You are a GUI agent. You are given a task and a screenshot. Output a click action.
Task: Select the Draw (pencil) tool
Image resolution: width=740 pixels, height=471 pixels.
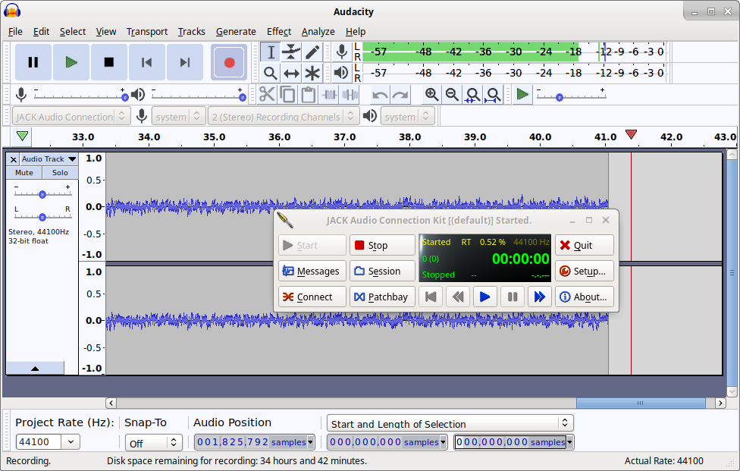pos(312,52)
